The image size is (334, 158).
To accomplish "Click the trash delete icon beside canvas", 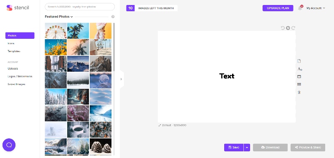I will coord(299,92).
